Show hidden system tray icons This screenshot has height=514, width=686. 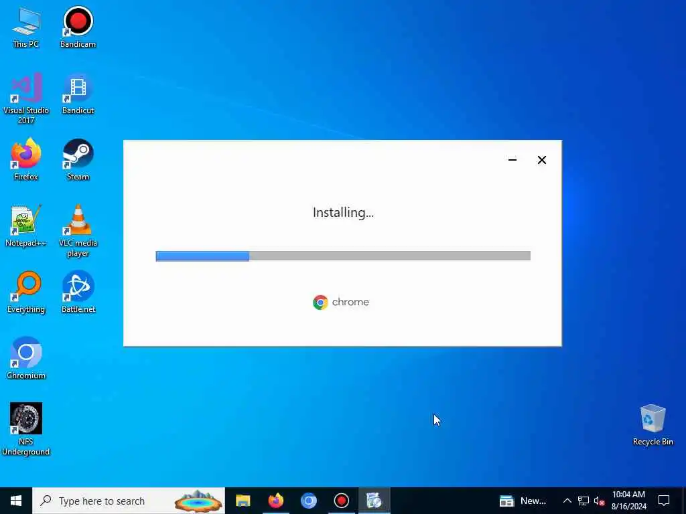click(x=567, y=501)
